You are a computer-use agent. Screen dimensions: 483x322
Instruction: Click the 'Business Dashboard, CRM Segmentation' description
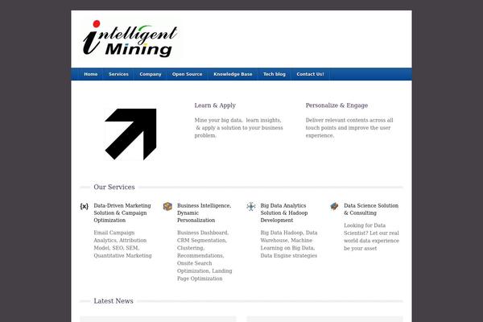[204, 255]
